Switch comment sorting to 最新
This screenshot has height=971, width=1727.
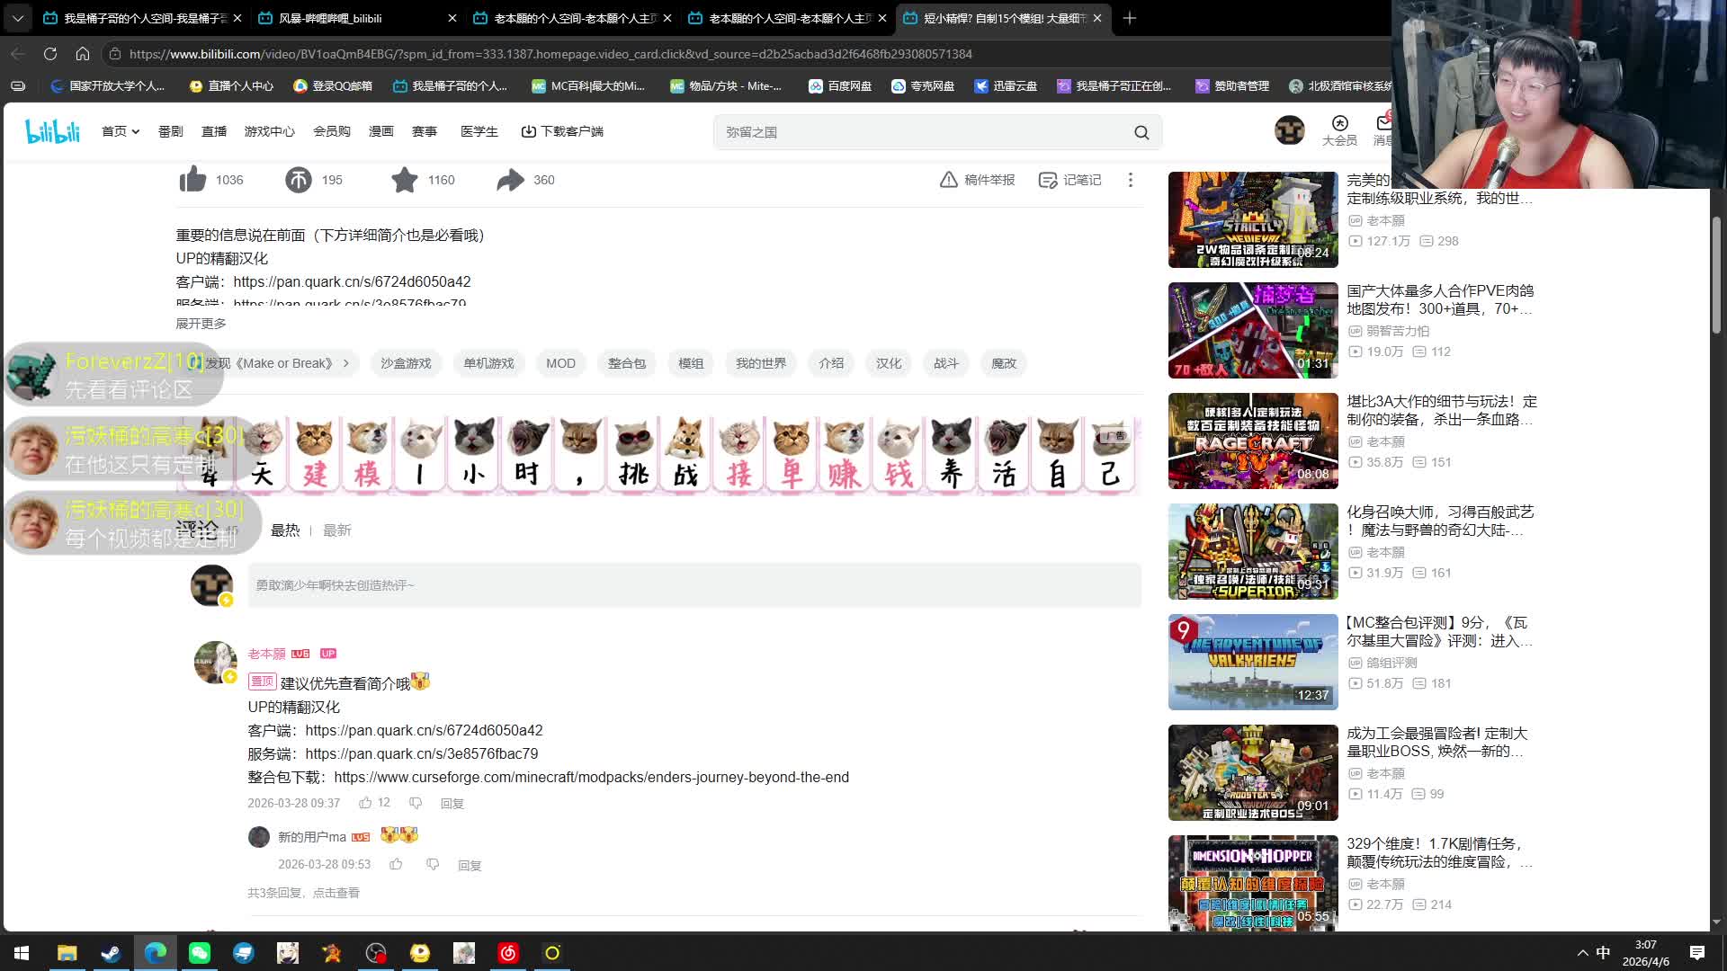(x=336, y=530)
